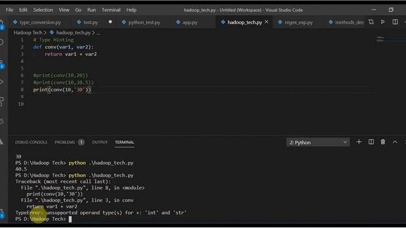Open the Problems panel tab
The image size is (406, 228).
(x=65, y=142)
